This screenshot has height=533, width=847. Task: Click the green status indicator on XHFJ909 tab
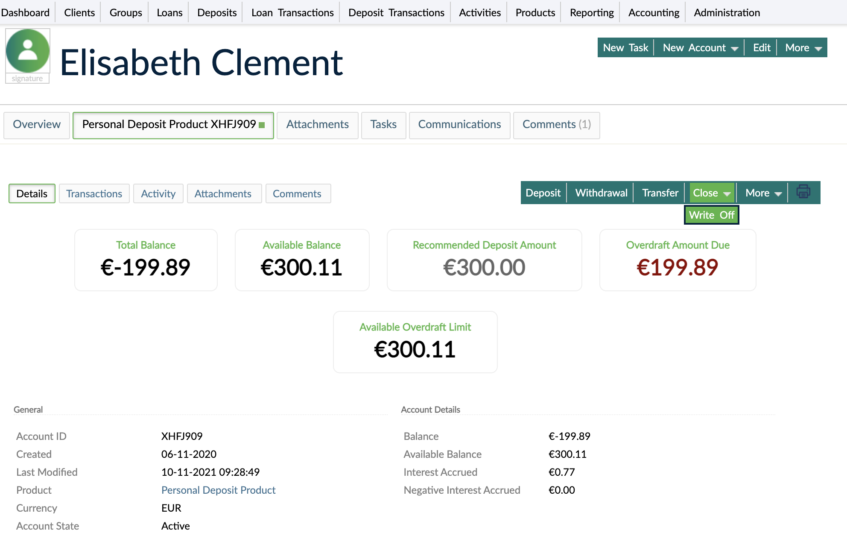tap(263, 126)
